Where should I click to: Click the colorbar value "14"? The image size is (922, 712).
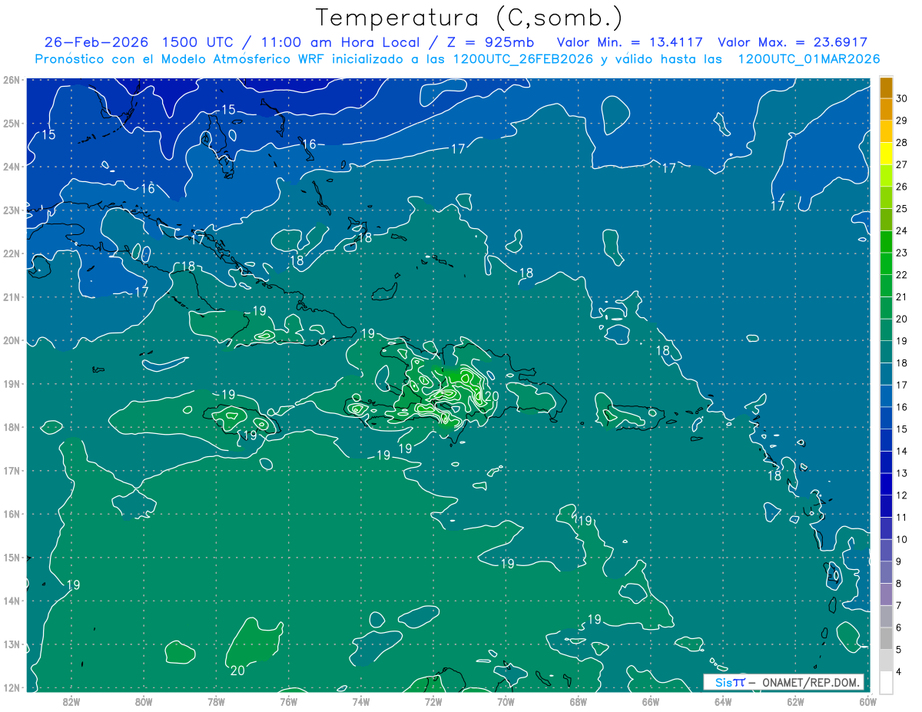tap(903, 451)
